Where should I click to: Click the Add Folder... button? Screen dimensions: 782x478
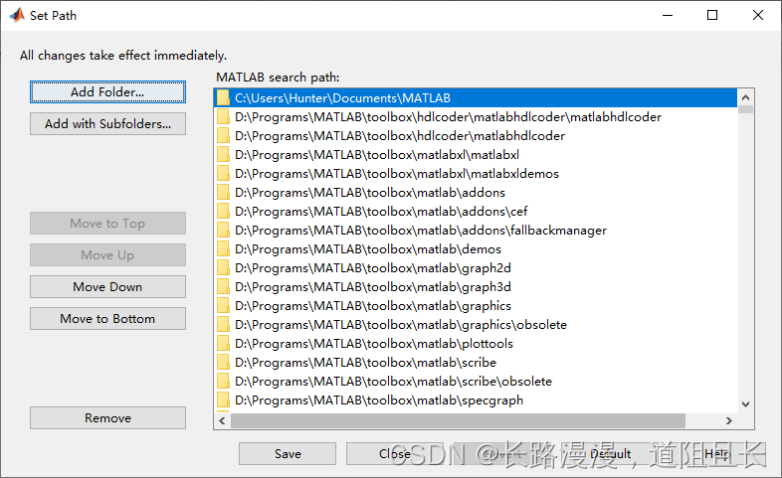point(107,92)
